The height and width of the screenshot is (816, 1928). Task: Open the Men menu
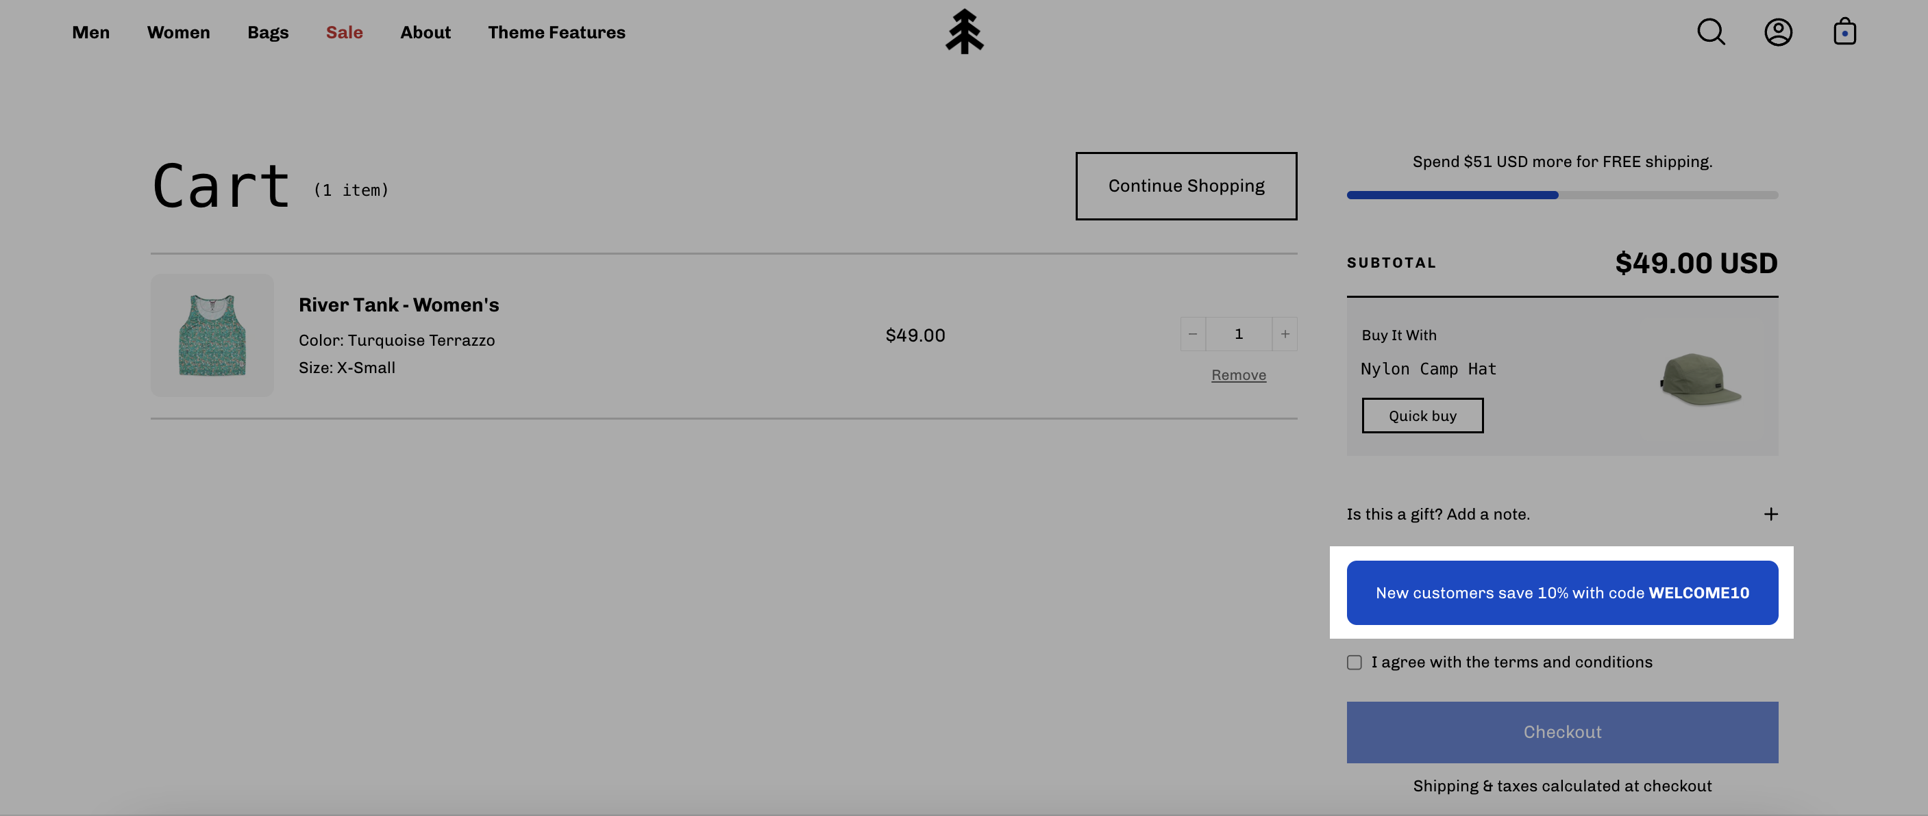click(x=90, y=32)
